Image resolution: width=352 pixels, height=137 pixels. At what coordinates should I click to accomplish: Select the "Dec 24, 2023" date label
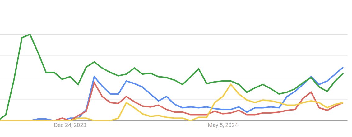(x=70, y=125)
